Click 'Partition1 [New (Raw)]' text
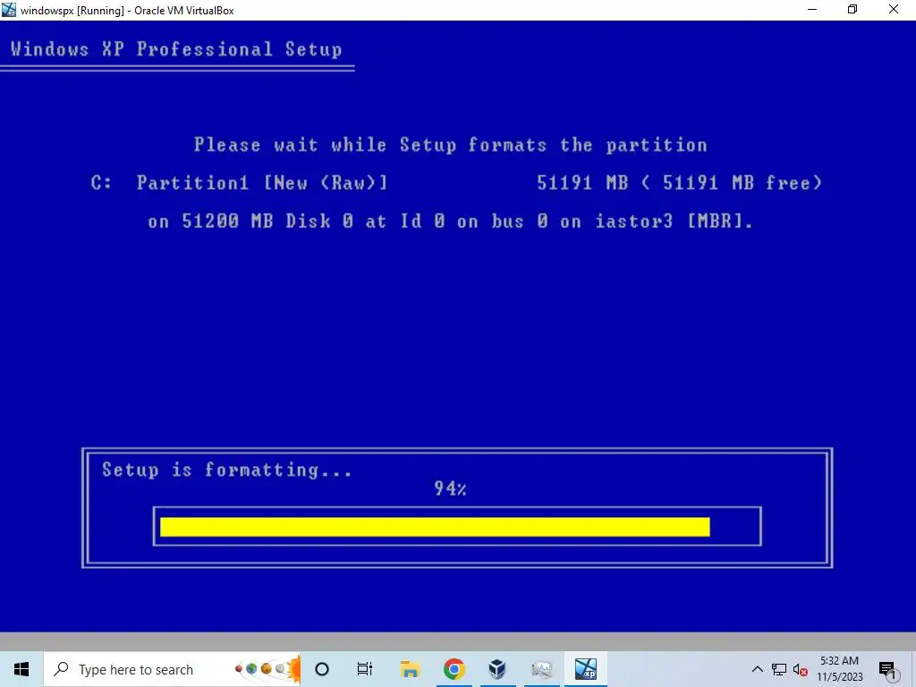Viewport: 916px width, 687px height. point(262,182)
